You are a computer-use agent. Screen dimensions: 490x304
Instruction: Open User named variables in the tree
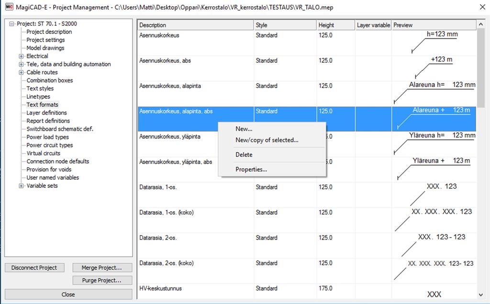click(53, 178)
